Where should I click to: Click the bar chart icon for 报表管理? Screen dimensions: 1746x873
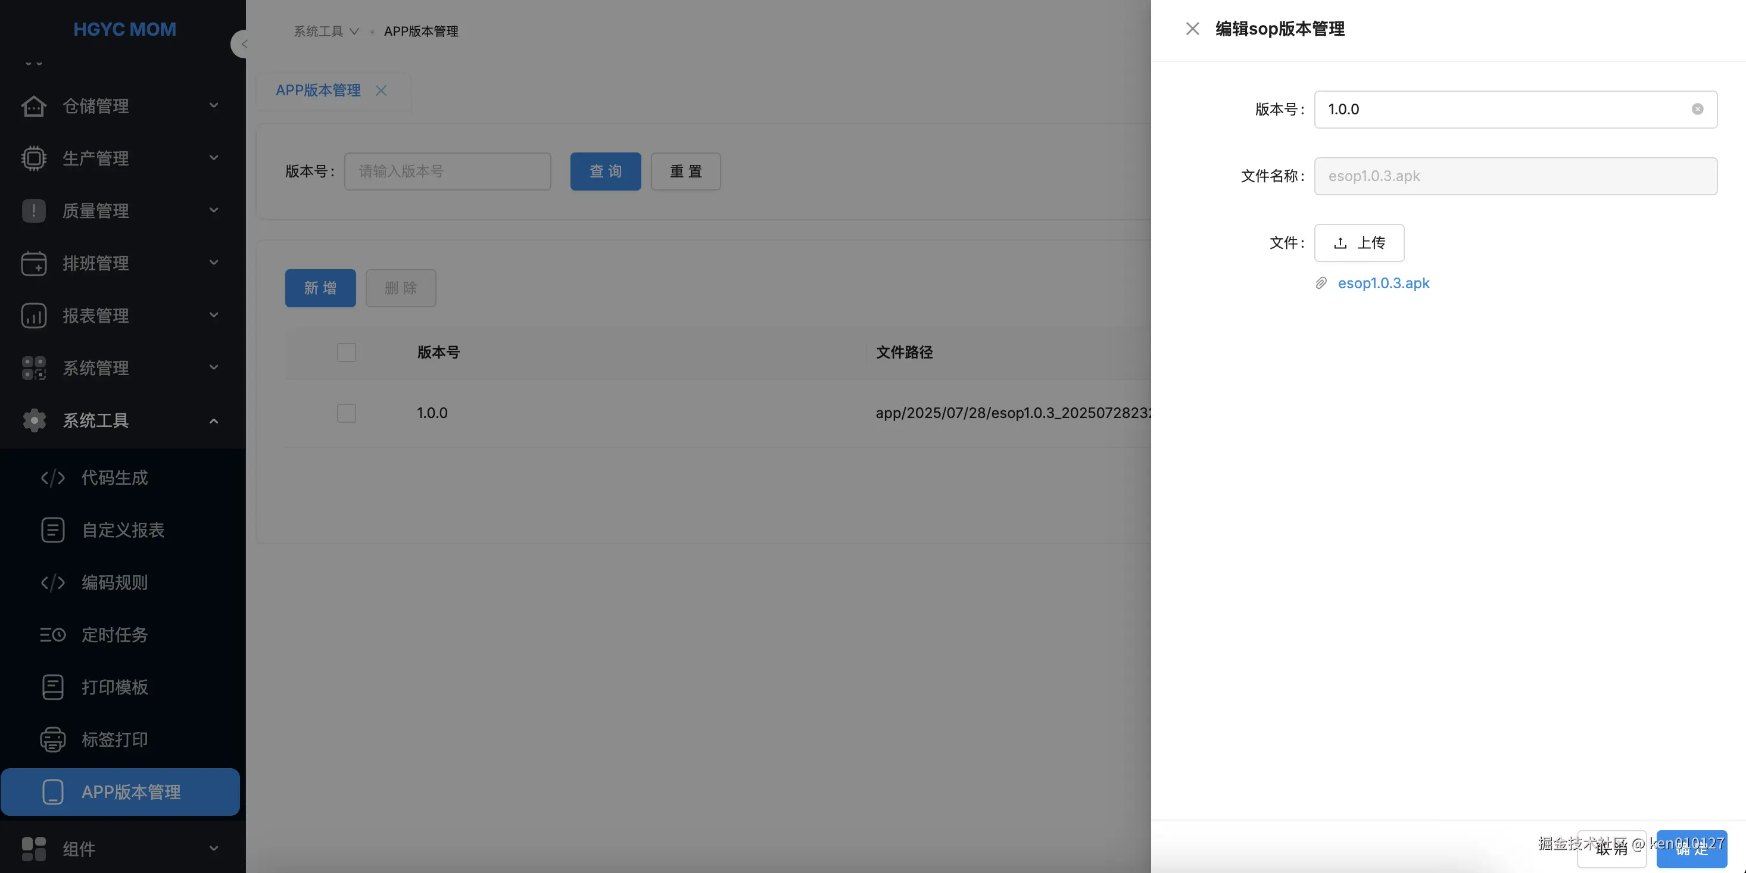33,316
